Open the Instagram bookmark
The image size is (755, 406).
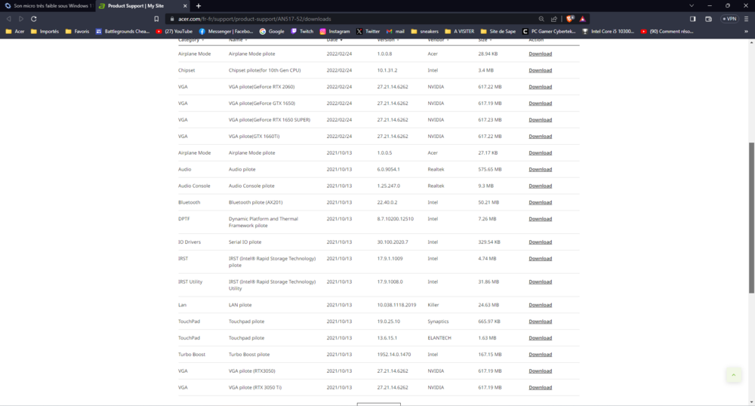(x=335, y=31)
